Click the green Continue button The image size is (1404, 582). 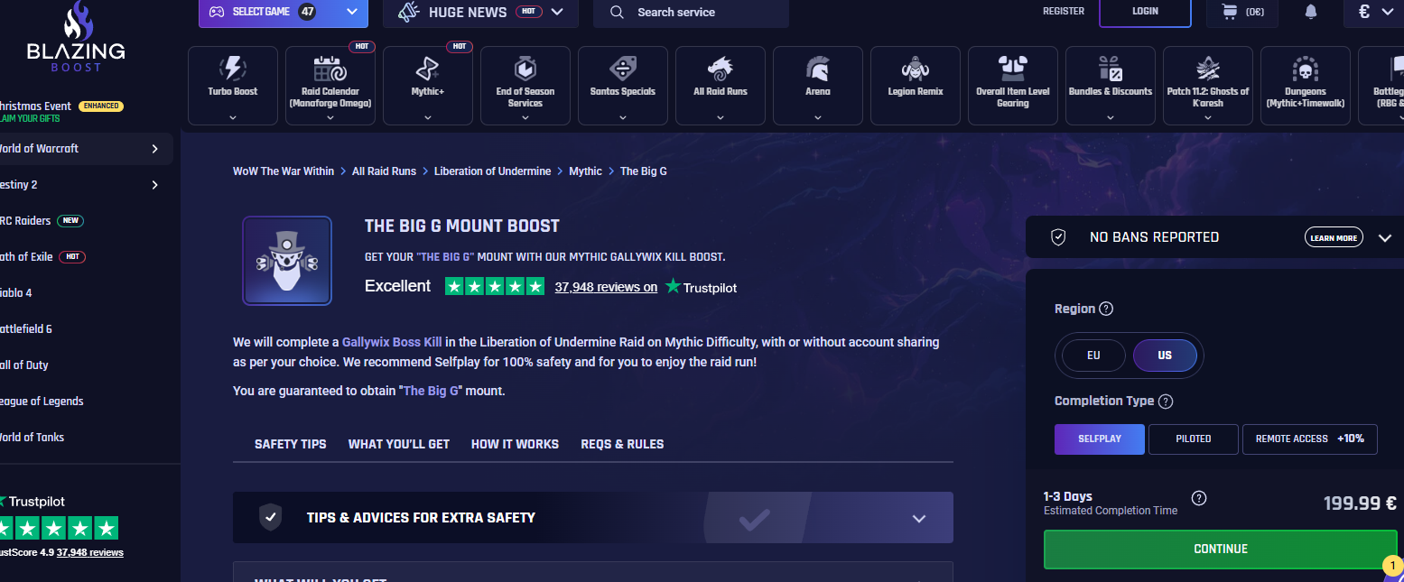click(1221, 550)
